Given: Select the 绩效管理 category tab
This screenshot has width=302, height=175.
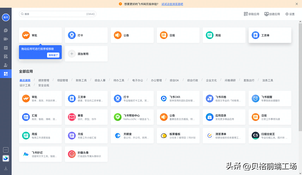Looking at the screenshot, I should 44,80.
